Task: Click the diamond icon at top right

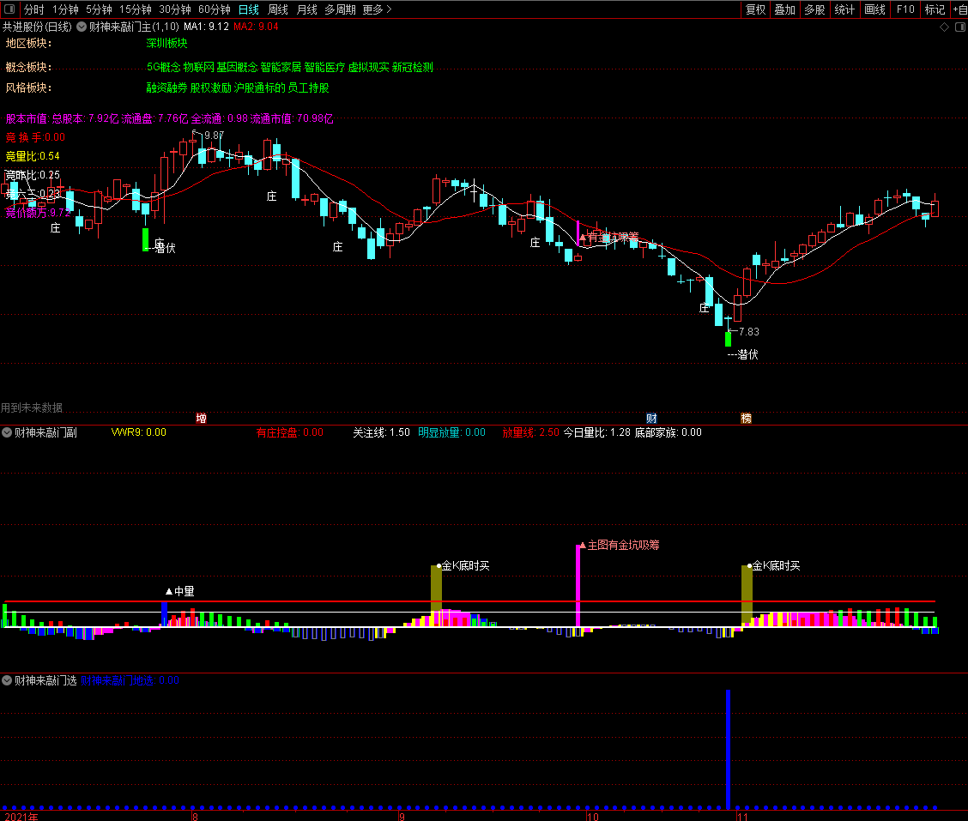Action: coord(945,27)
